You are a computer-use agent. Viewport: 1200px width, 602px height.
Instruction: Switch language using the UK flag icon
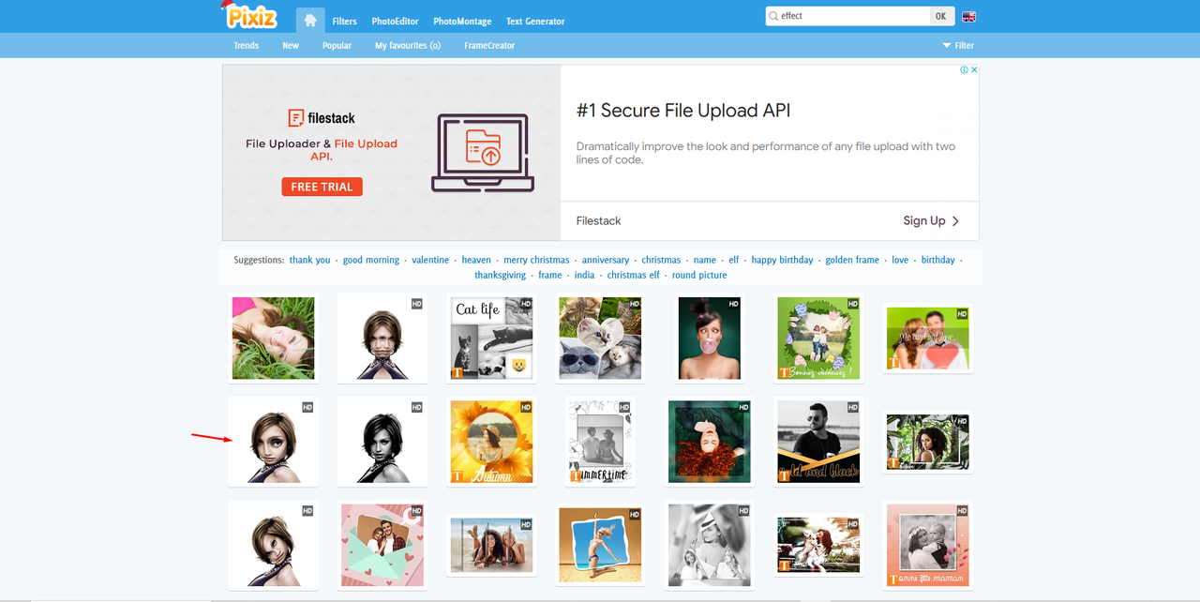[968, 17]
